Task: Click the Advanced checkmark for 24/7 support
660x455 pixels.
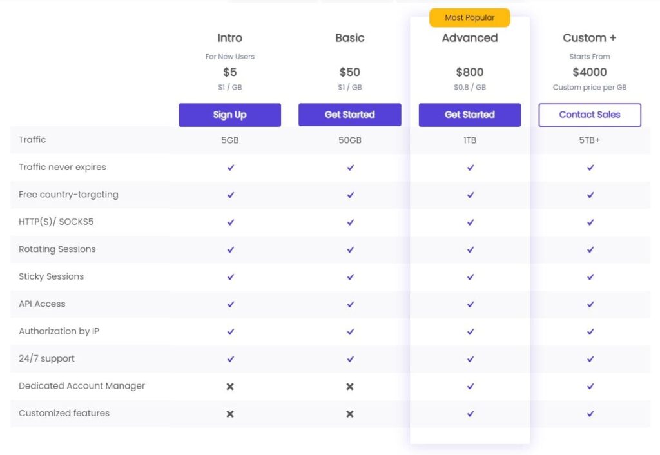Action: 470,359
